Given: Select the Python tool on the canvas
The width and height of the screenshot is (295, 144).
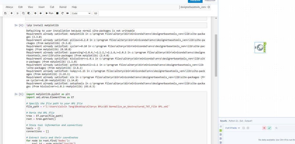Looking at the screenshot, I should [x=260, y=47].
